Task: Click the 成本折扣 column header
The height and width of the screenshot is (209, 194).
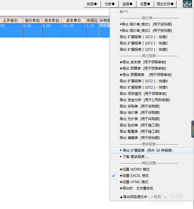Action: [52, 21]
